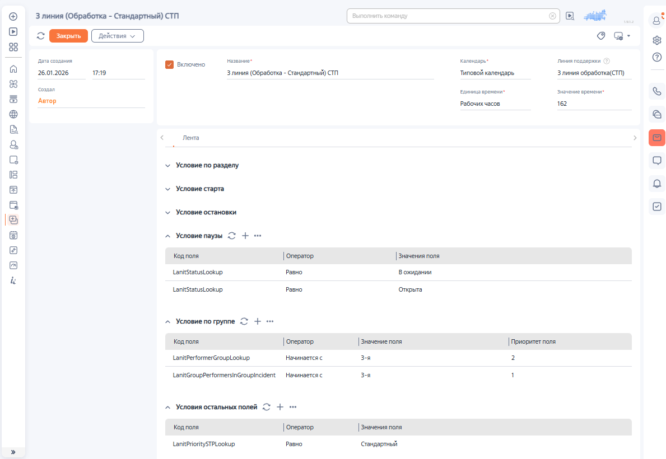Click the help question mark icon
Image resolution: width=666 pixels, height=459 pixels.
(x=657, y=57)
